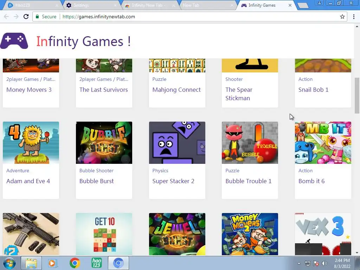Select the Action category above Bomb it 6
The width and height of the screenshot is (360, 270).
306,171
